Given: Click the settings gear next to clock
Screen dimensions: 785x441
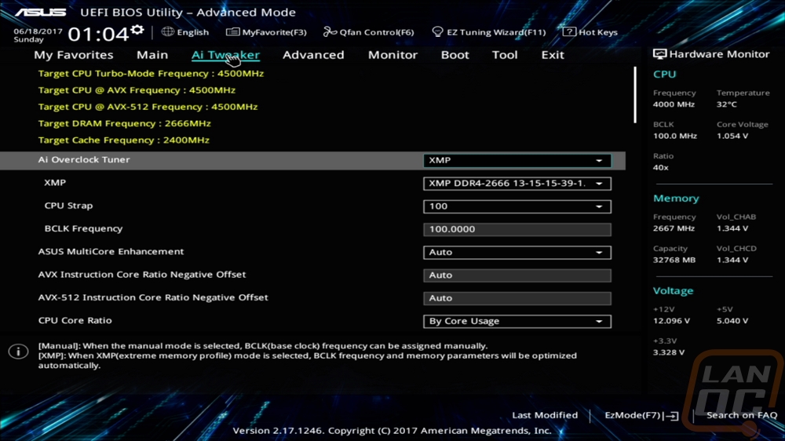Looking at the screenshot, I should point(137,31).
